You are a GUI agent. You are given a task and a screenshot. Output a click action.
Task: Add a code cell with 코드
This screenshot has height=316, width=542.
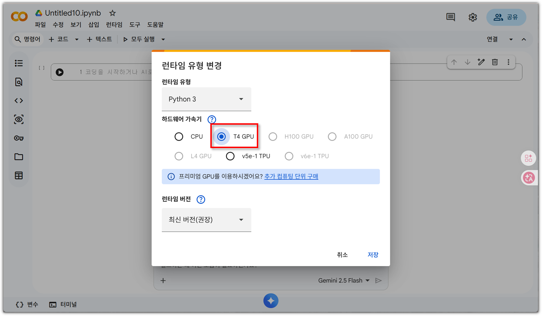coord(59,39)
